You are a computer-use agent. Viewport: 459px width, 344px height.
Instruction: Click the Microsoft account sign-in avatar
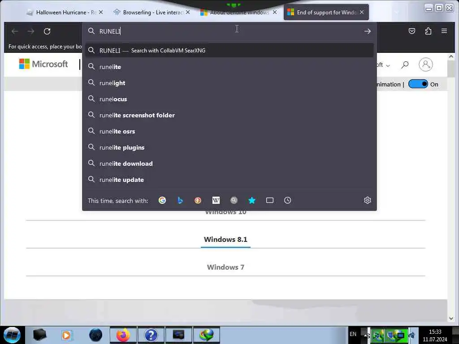426,64
